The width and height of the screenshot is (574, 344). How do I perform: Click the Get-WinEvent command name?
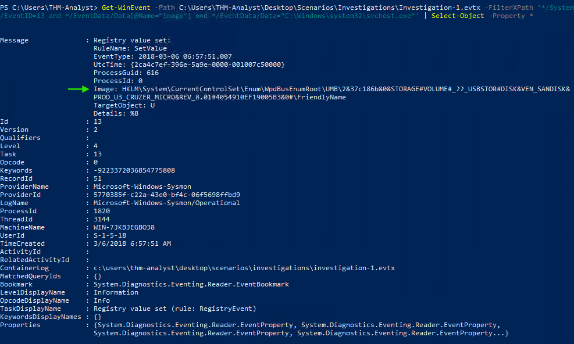coord(126,8)
